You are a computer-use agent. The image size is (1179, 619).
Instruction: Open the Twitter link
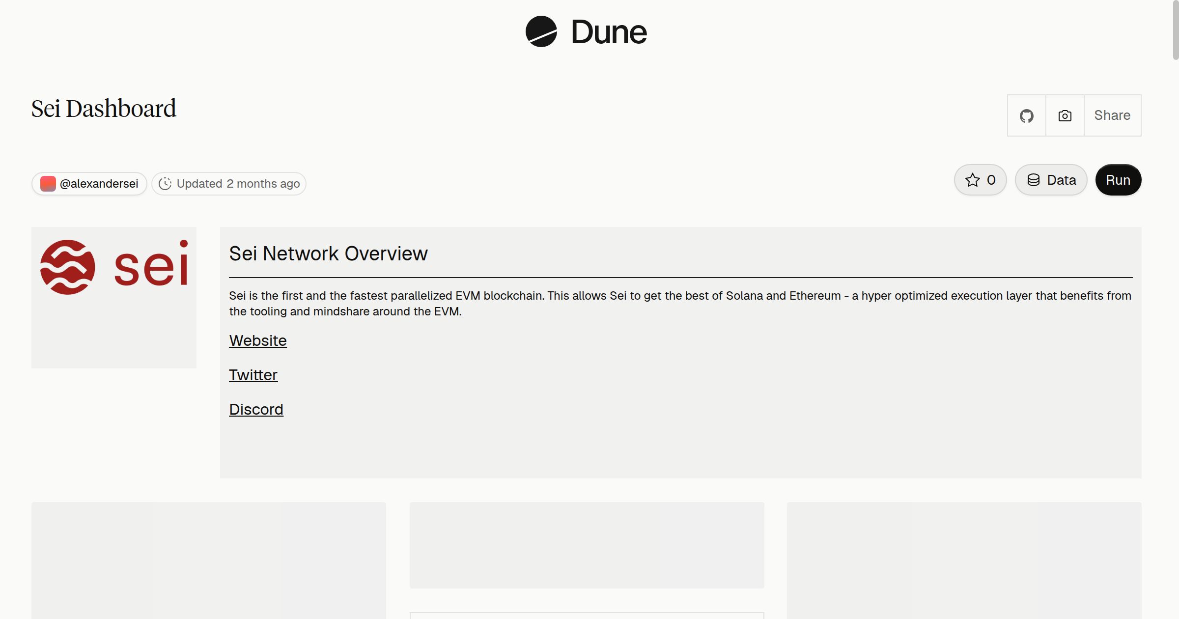click(253, 375)
